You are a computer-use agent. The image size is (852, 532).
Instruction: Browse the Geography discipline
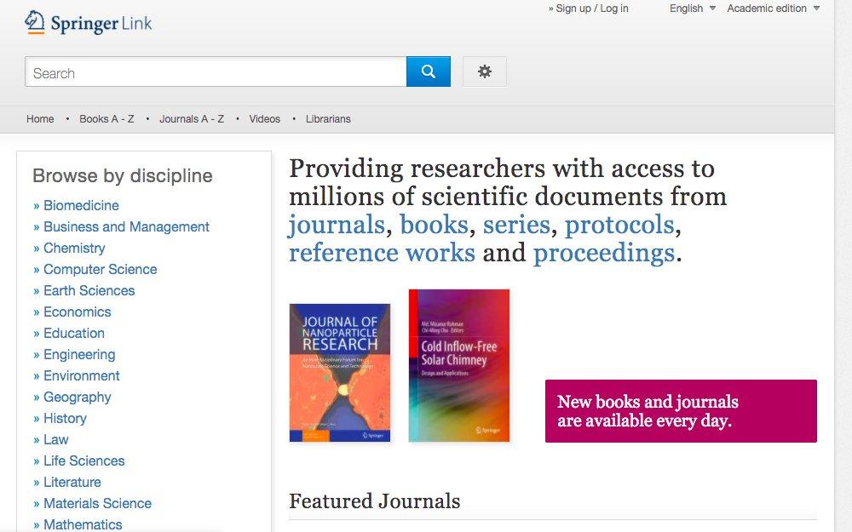[x=78, y=397]
